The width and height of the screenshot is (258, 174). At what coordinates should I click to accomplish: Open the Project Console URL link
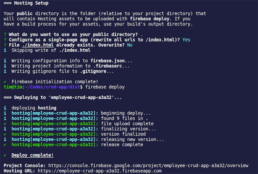(148, 166)
